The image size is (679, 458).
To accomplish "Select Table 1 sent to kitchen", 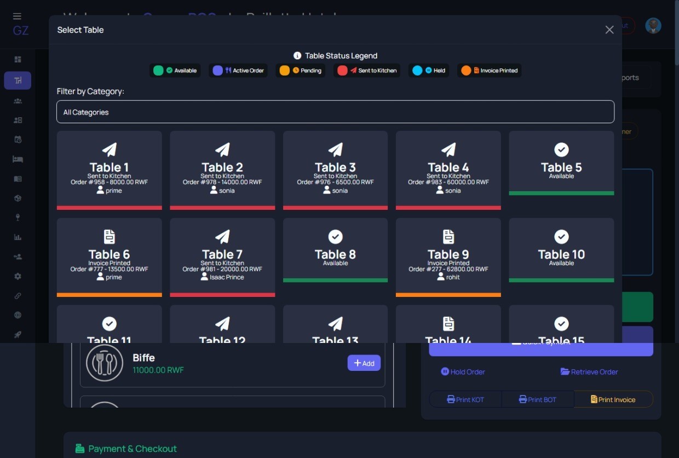I will [x=109, y=170].
